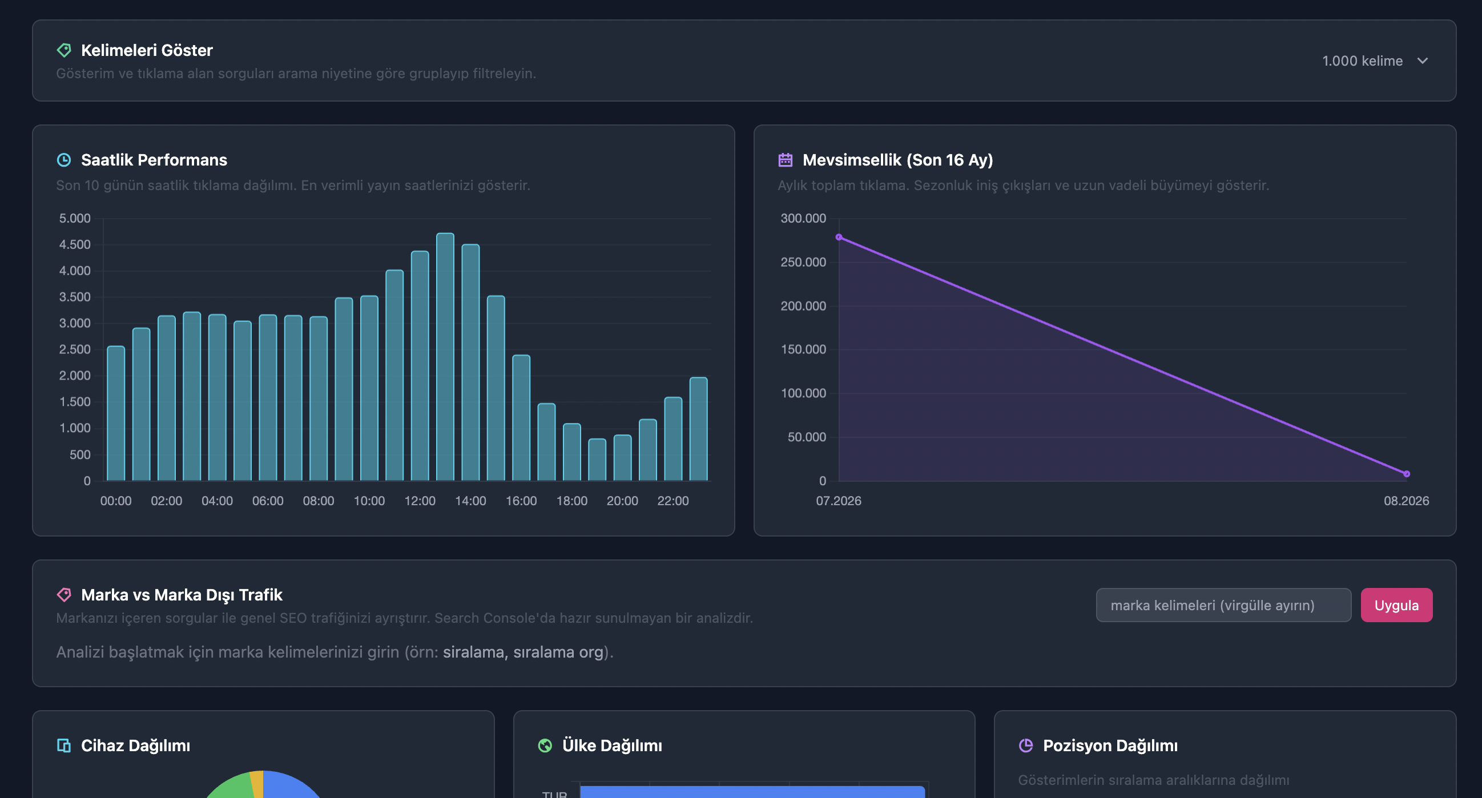
Task: Focus the marka kelimeleri input field
Action: [x=1223, y=604]
